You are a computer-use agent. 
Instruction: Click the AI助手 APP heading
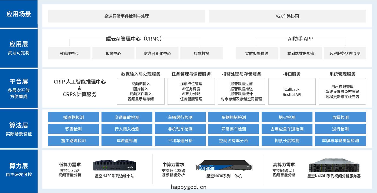(x=301, y=39)
